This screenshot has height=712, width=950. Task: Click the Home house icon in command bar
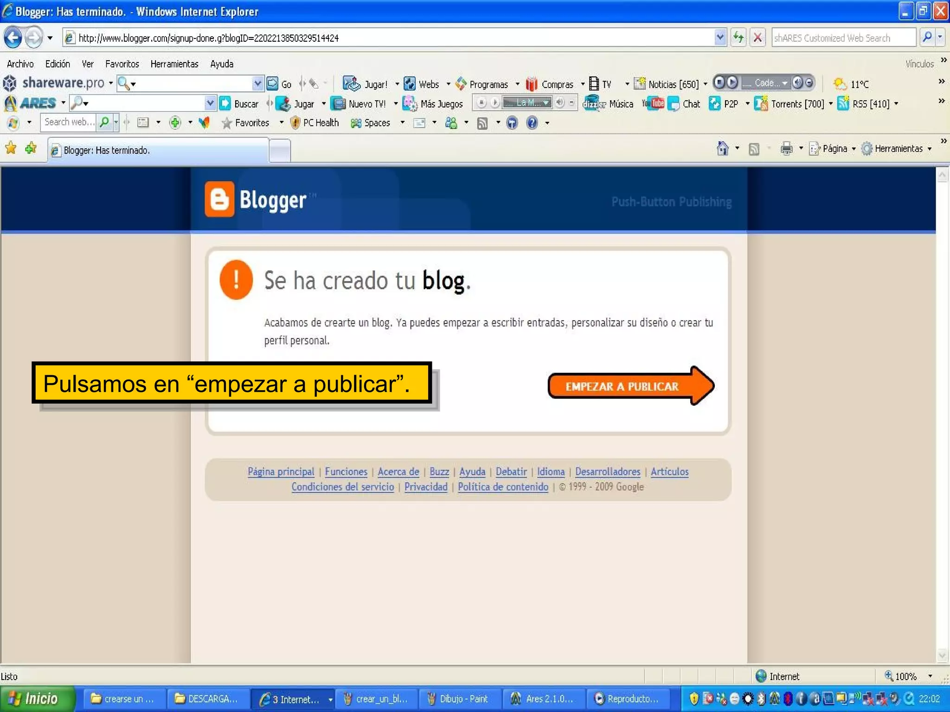pos(722,148)
